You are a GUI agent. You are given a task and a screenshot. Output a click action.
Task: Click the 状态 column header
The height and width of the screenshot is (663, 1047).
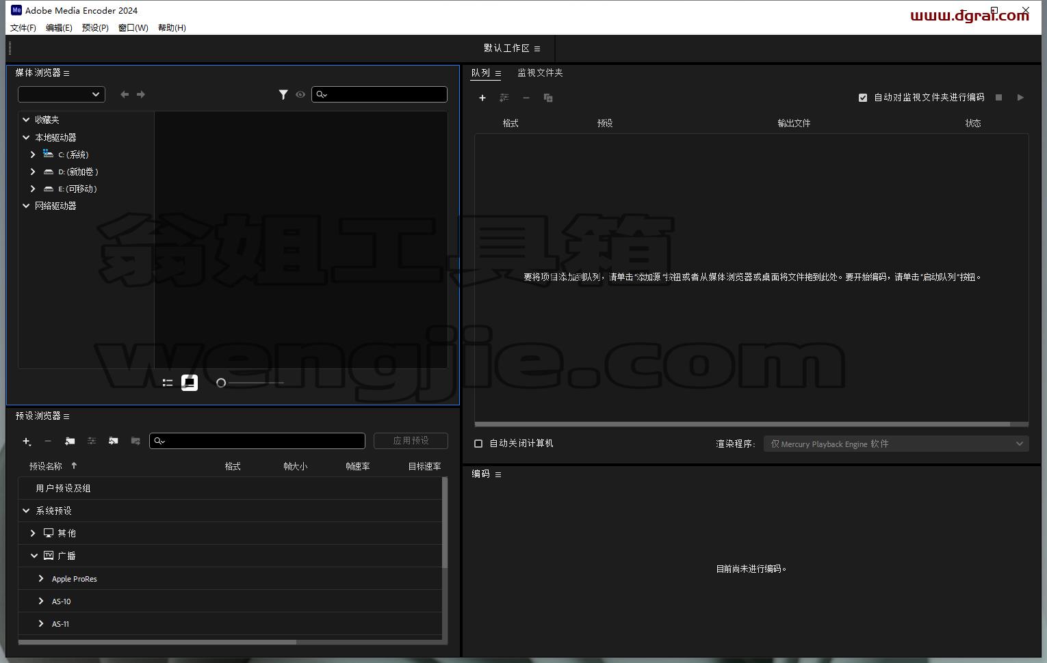(x=973, y=123)
